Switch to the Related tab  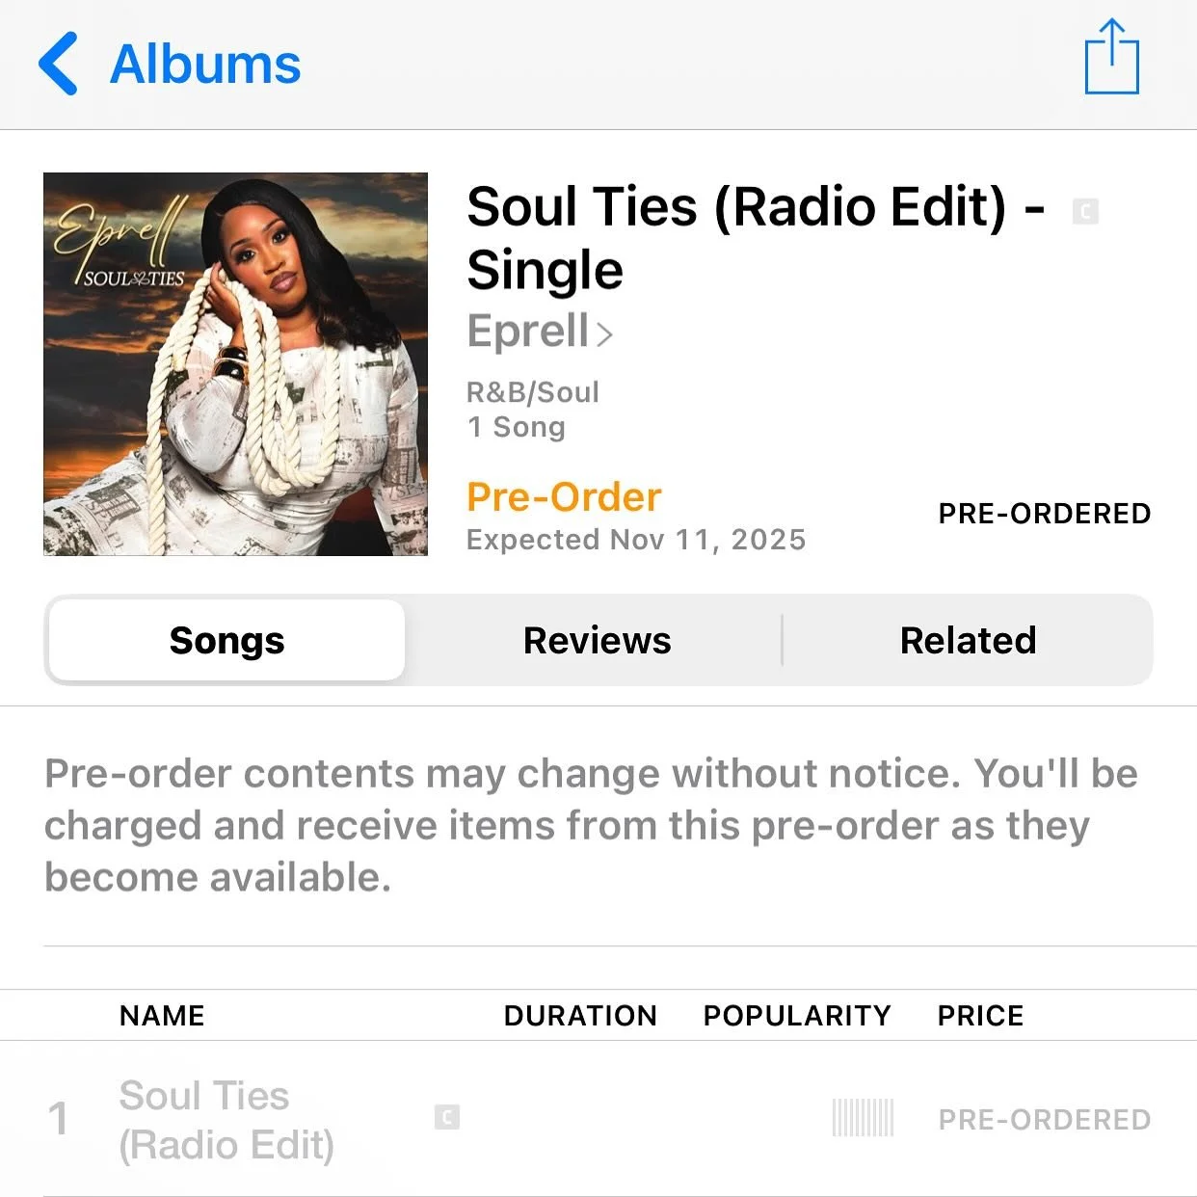(968, 640)
